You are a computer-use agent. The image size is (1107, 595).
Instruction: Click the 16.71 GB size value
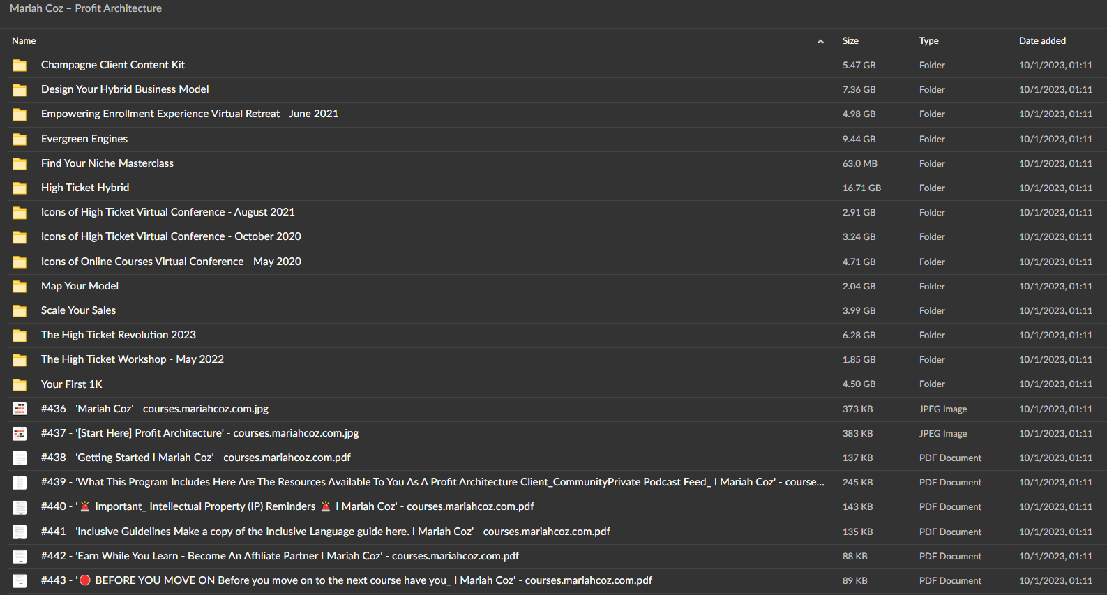pos(861,188)
